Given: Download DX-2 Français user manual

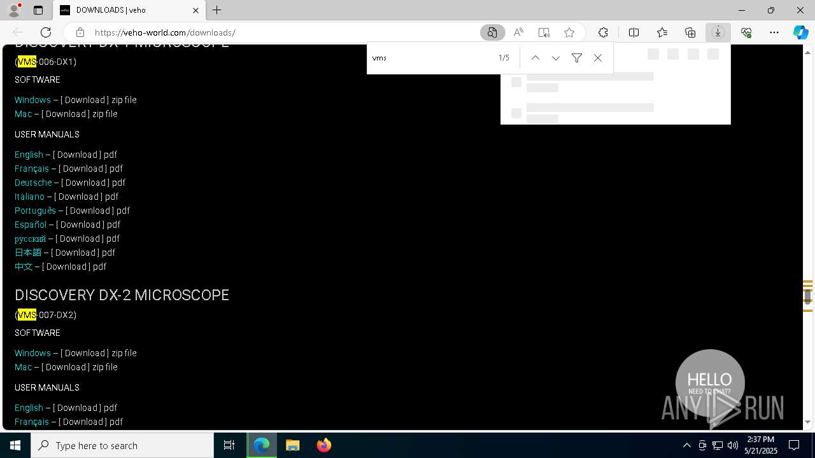Looking at the screenshot, I should pos(81,422).
